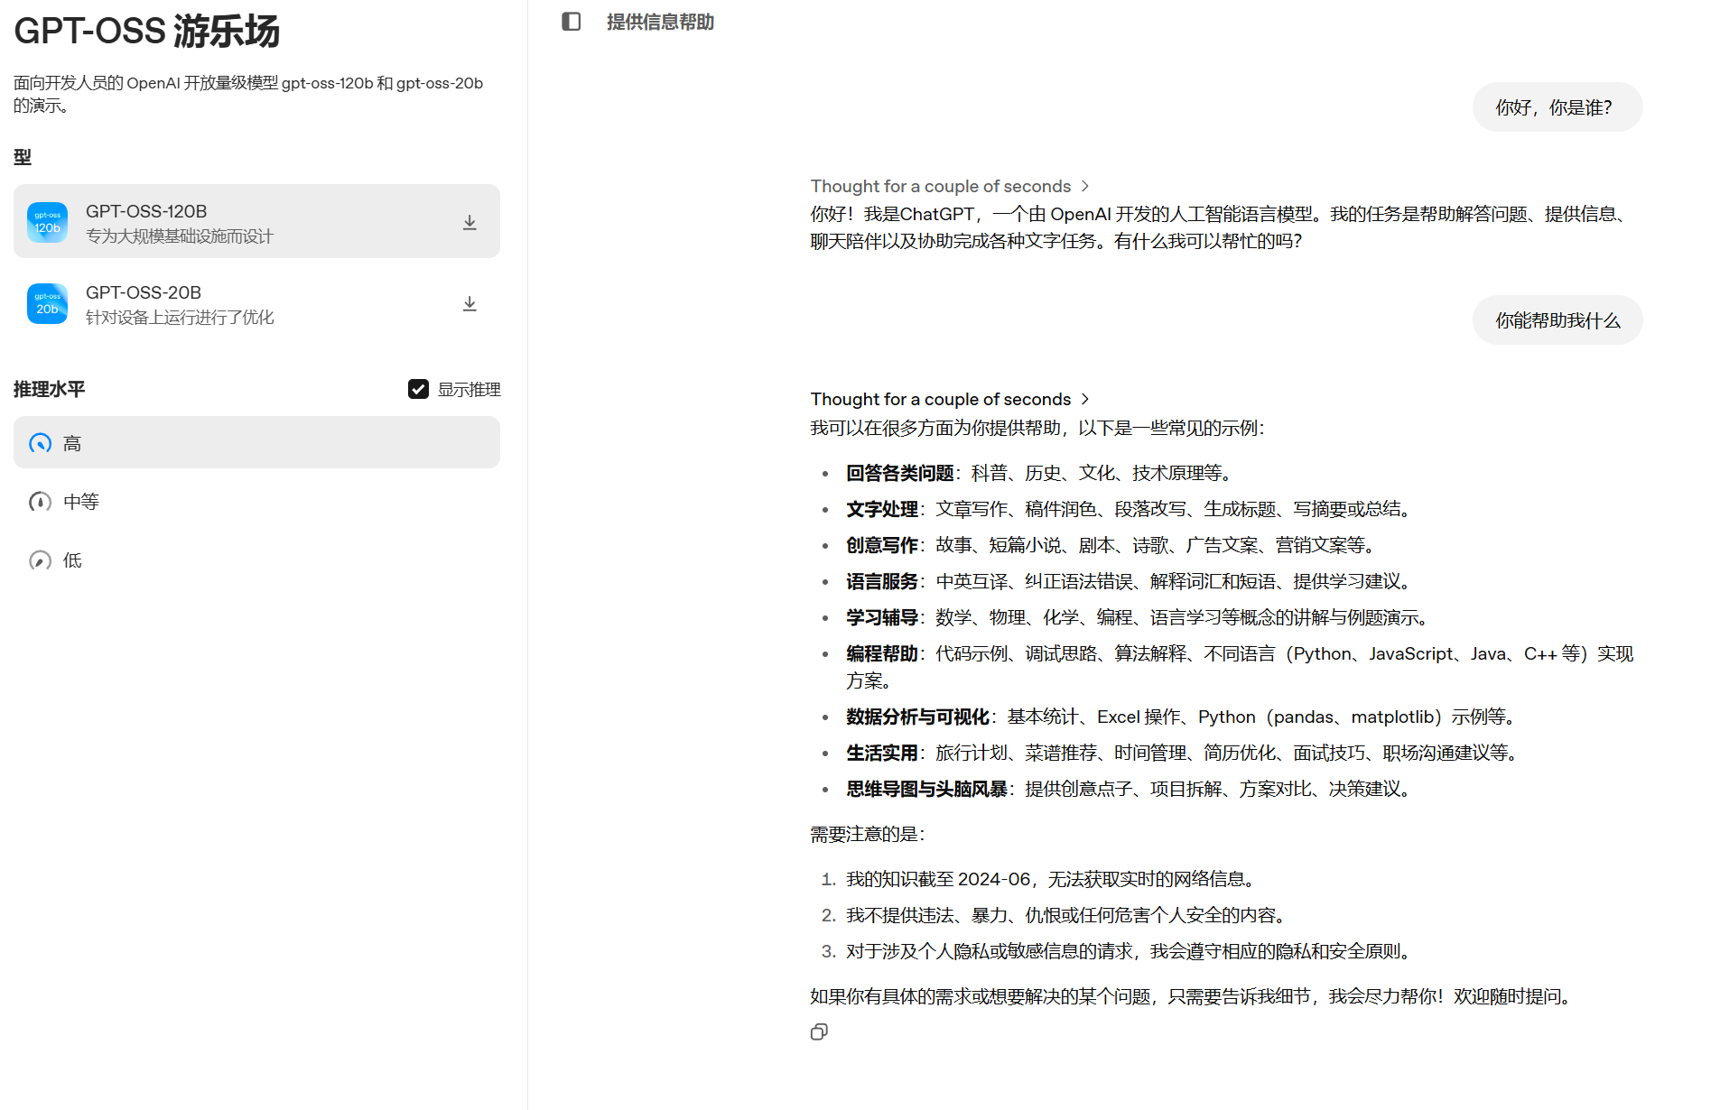Image resolution: width=1711 pixels, height=1110 pixels.
Task: Toggle the sidebar panel icon
Action: (571, 22)
